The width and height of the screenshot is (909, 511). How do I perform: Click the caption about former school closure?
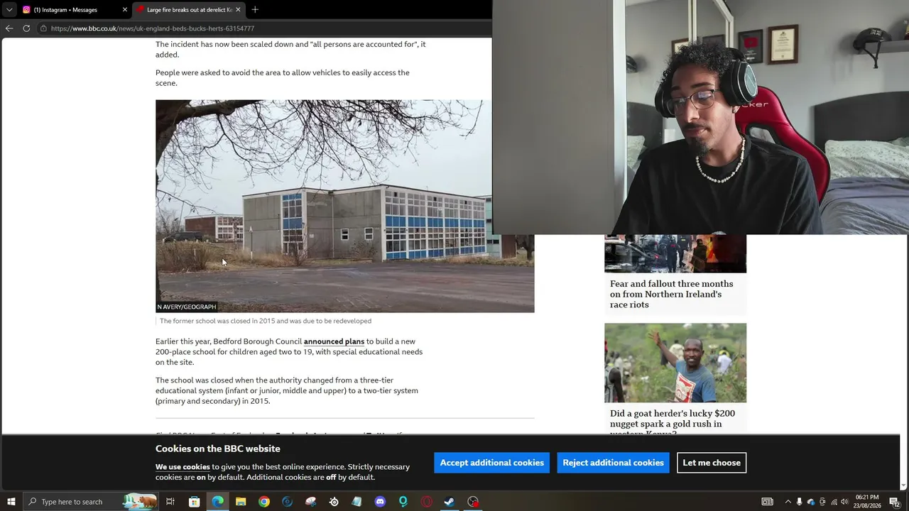click(x=266, y=321)
